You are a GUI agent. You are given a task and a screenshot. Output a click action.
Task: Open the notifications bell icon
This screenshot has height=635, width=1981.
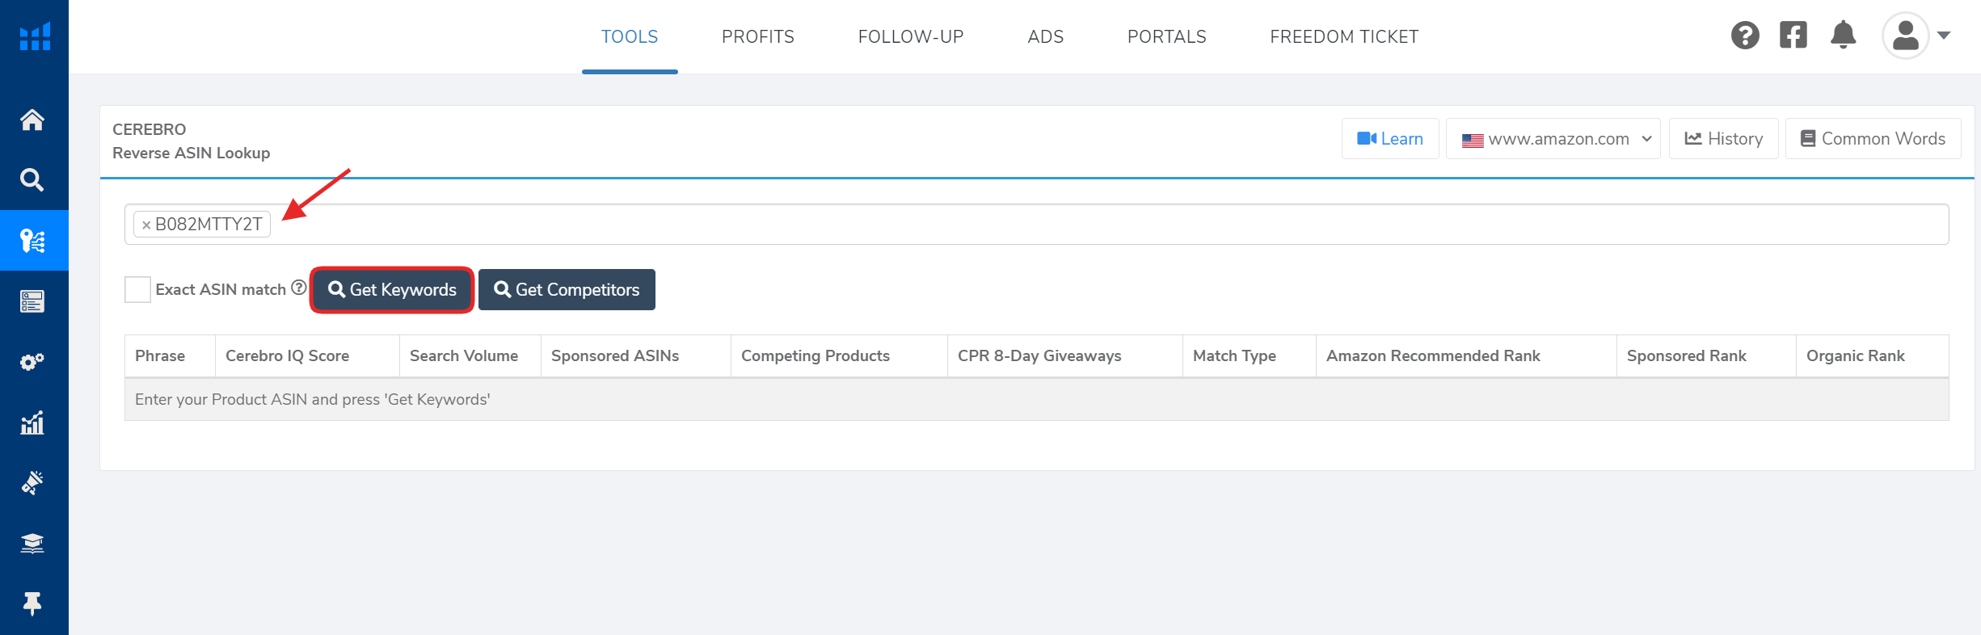pyautogui.click(x=1843, y=36)
